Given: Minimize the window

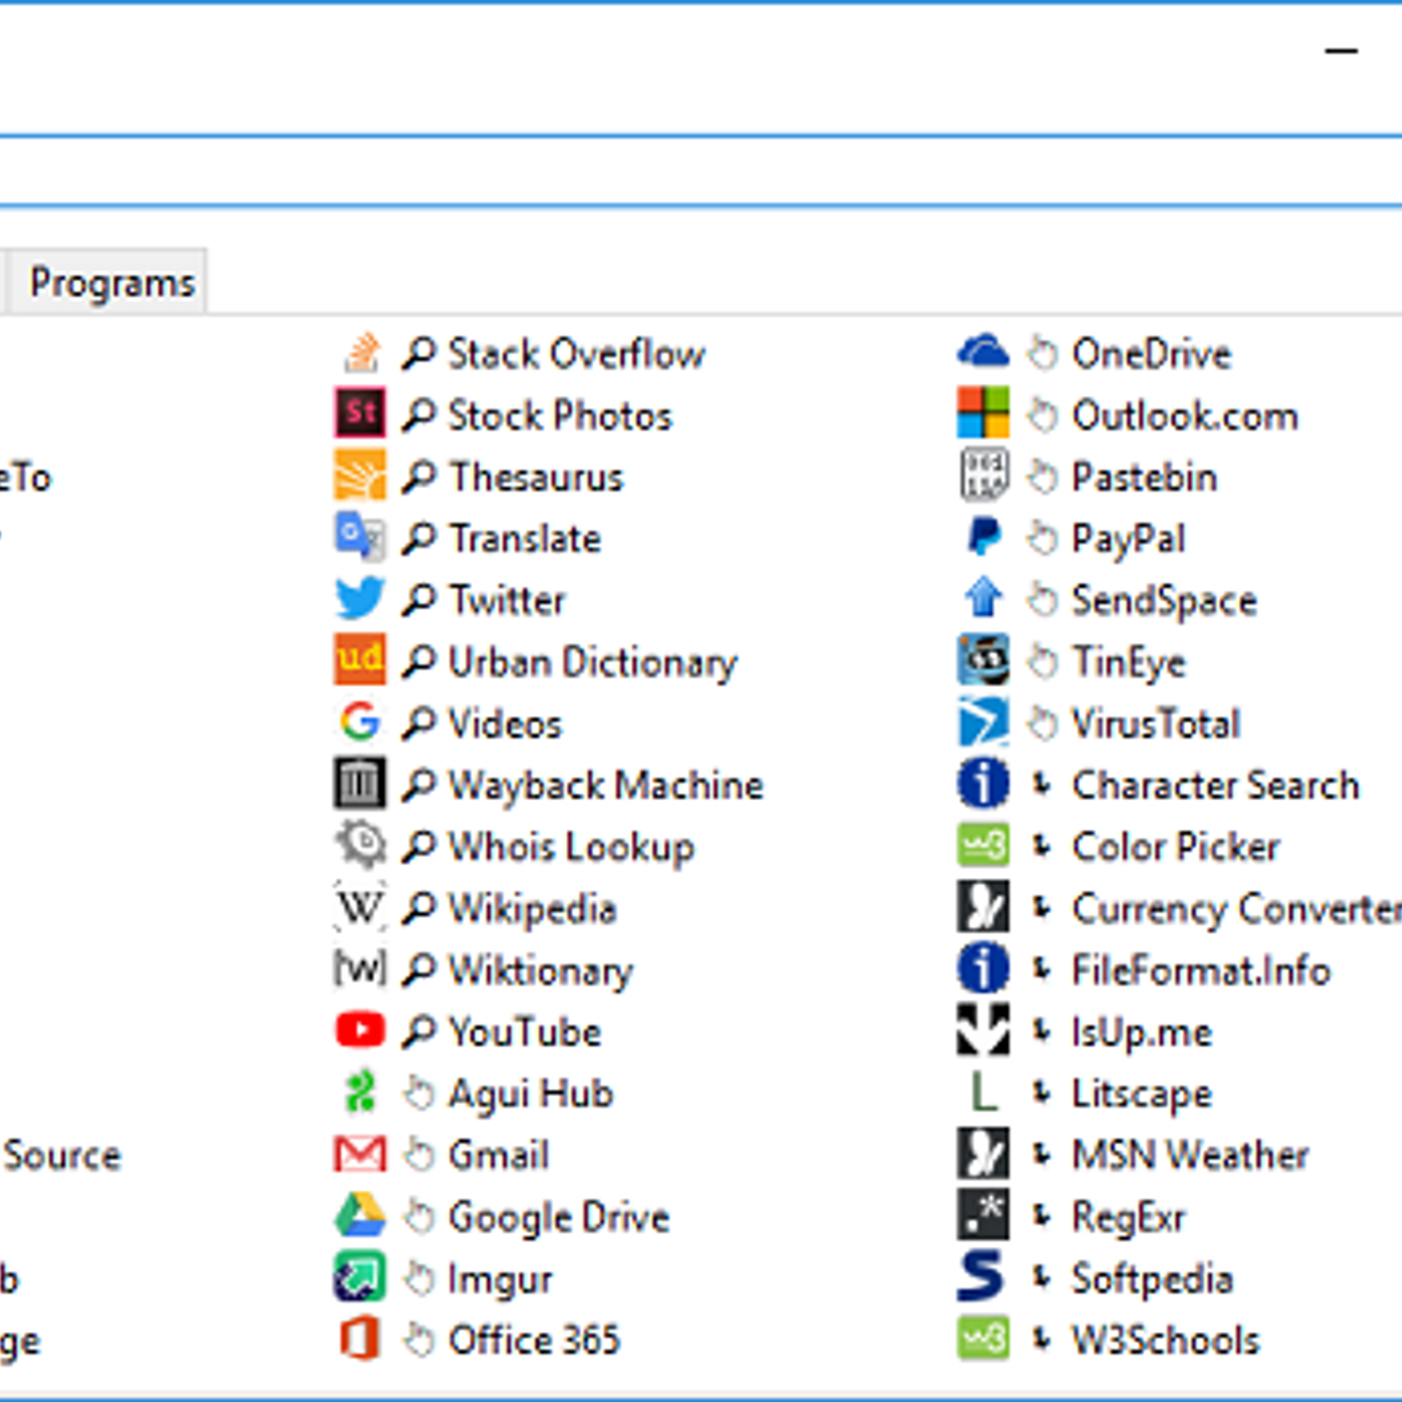Looking at the screenshot, I should [1341, 51].
